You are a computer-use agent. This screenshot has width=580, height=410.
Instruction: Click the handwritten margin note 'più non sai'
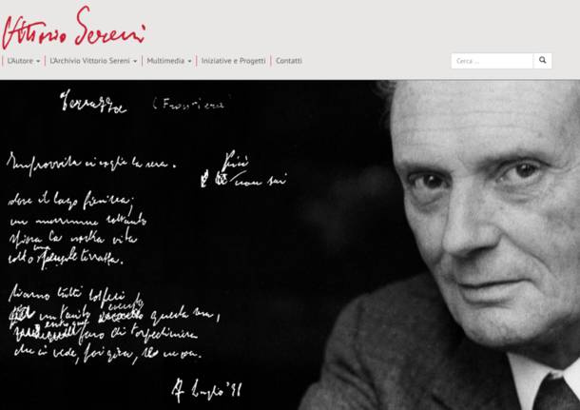click(x=243, y=170)
